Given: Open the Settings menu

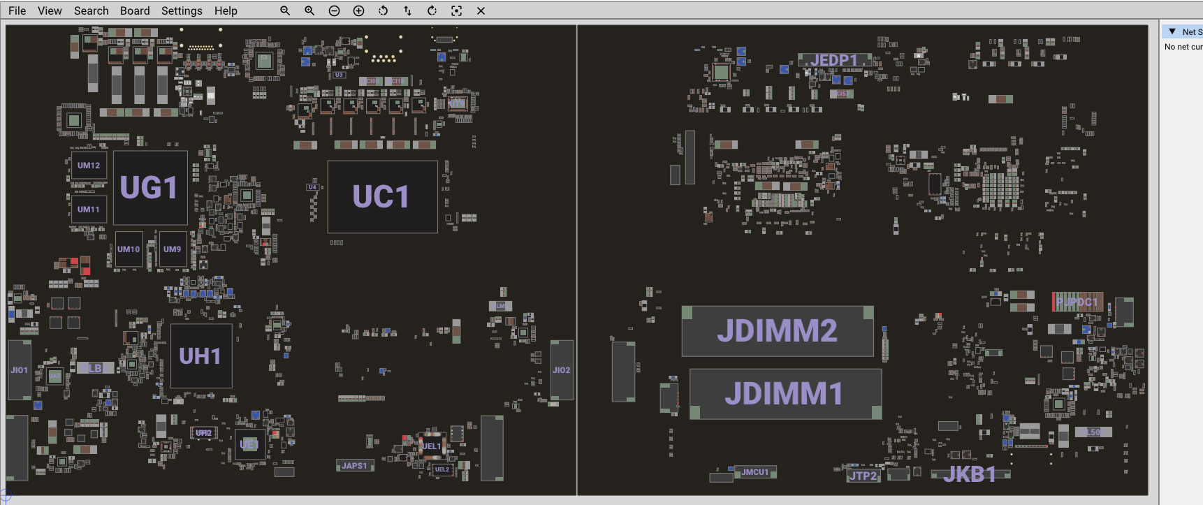Looking at the screenshot, I should 182,10.
